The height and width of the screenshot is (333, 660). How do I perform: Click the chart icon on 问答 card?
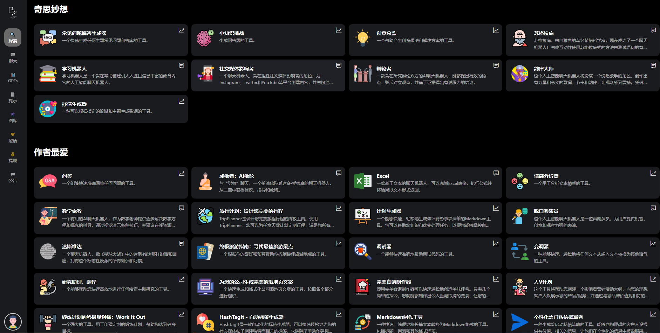point(181,173)
